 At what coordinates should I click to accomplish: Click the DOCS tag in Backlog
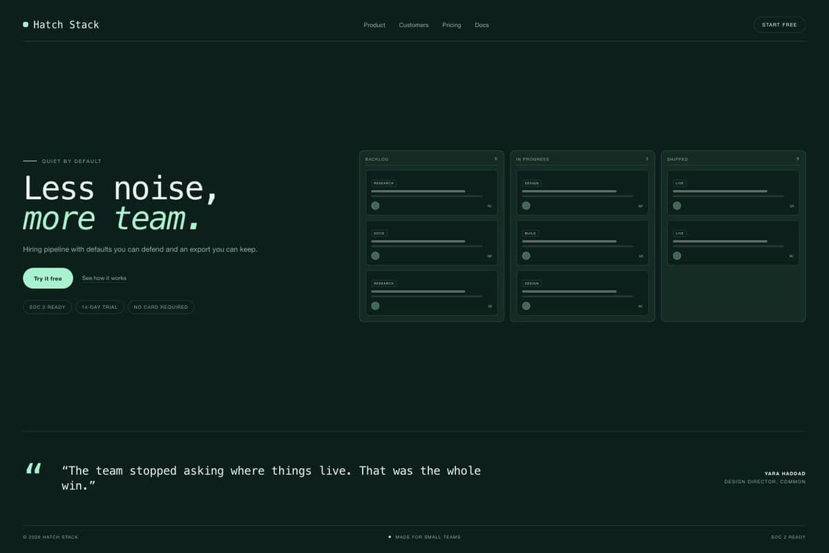(x=379, y=234)
